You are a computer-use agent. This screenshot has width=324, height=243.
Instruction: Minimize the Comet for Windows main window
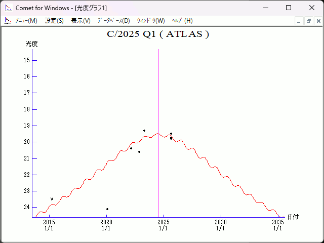tap(265, 8)
